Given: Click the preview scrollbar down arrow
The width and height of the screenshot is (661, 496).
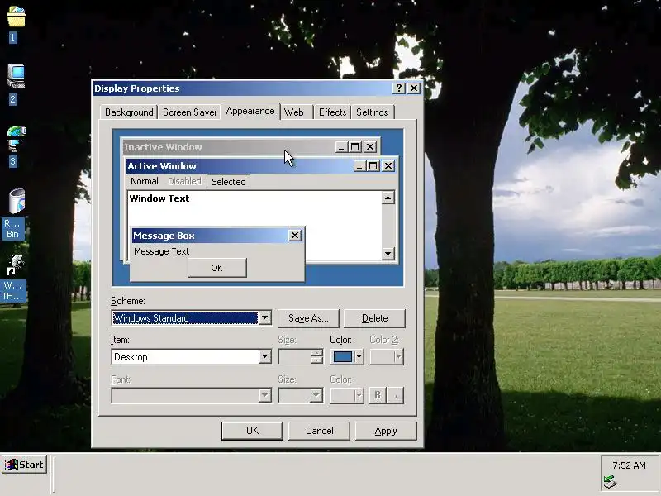Looking at the screenshot, I should (388, 254).
